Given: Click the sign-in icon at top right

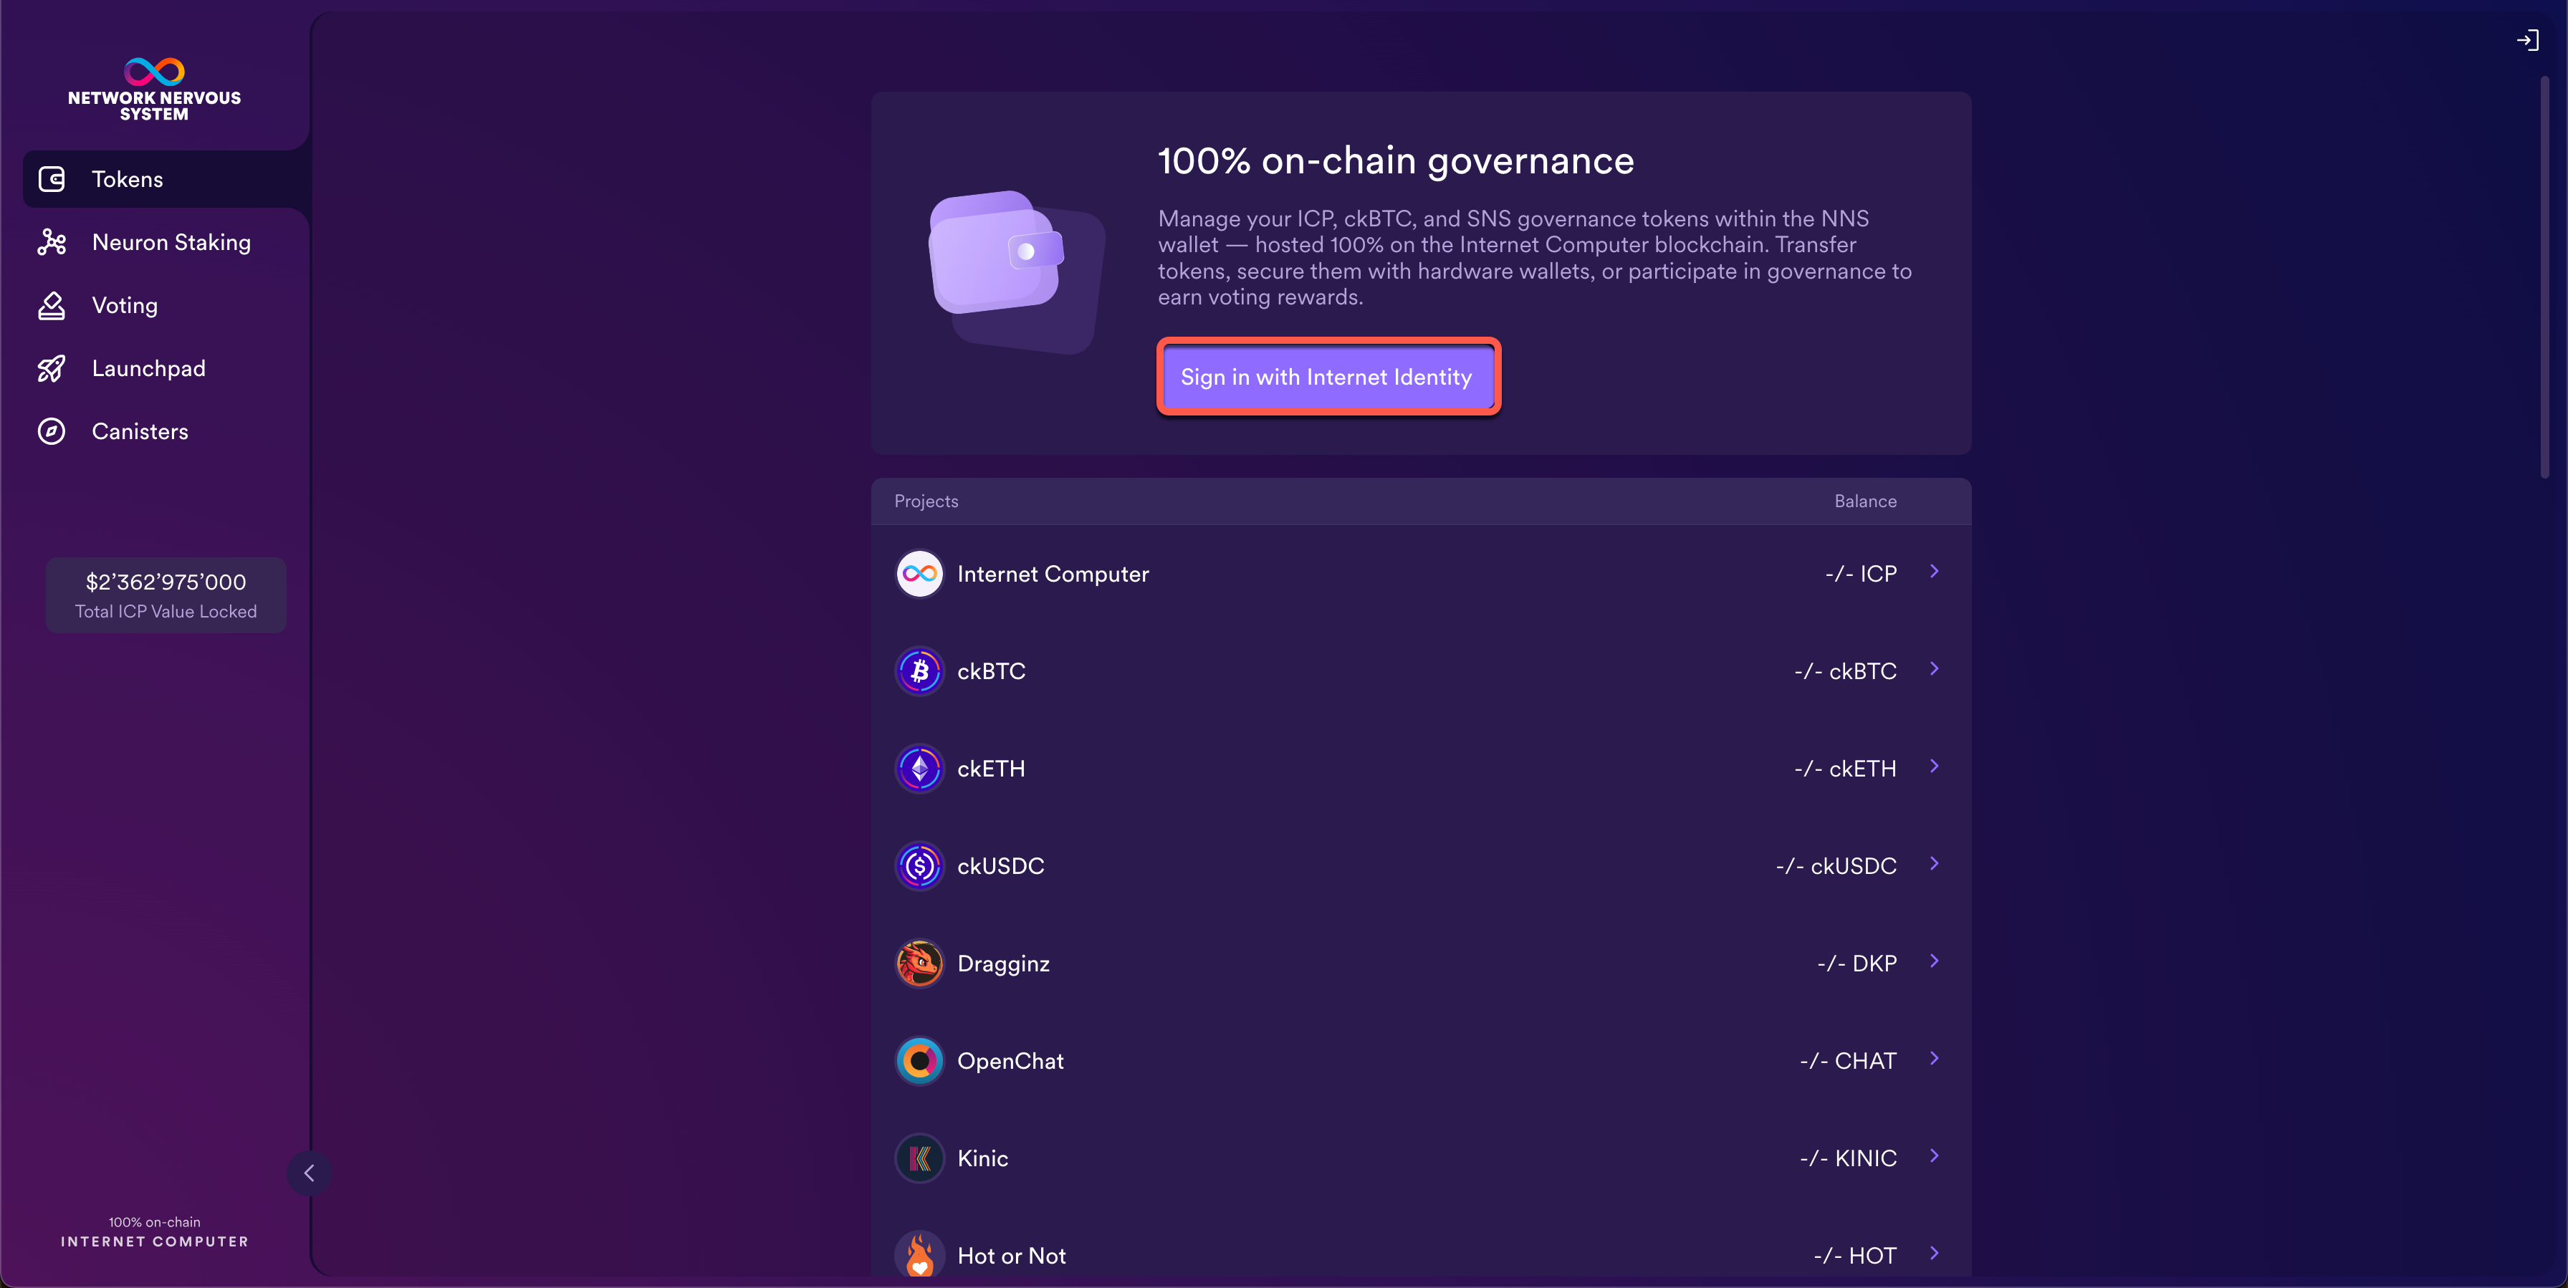Looking at the screenshot, I should pyautogui.click(x=2528, y=40).
